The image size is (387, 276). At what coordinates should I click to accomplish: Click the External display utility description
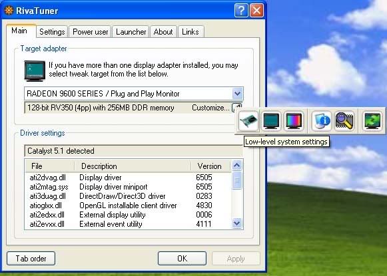coord(113,215)
